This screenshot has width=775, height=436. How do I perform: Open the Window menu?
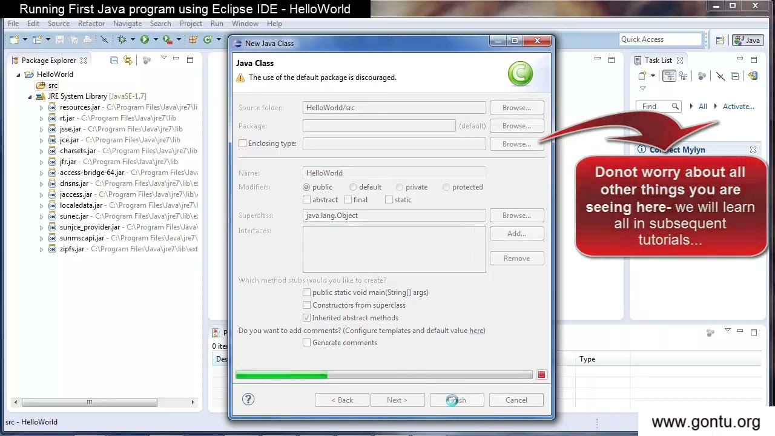[x=245, y=24]
